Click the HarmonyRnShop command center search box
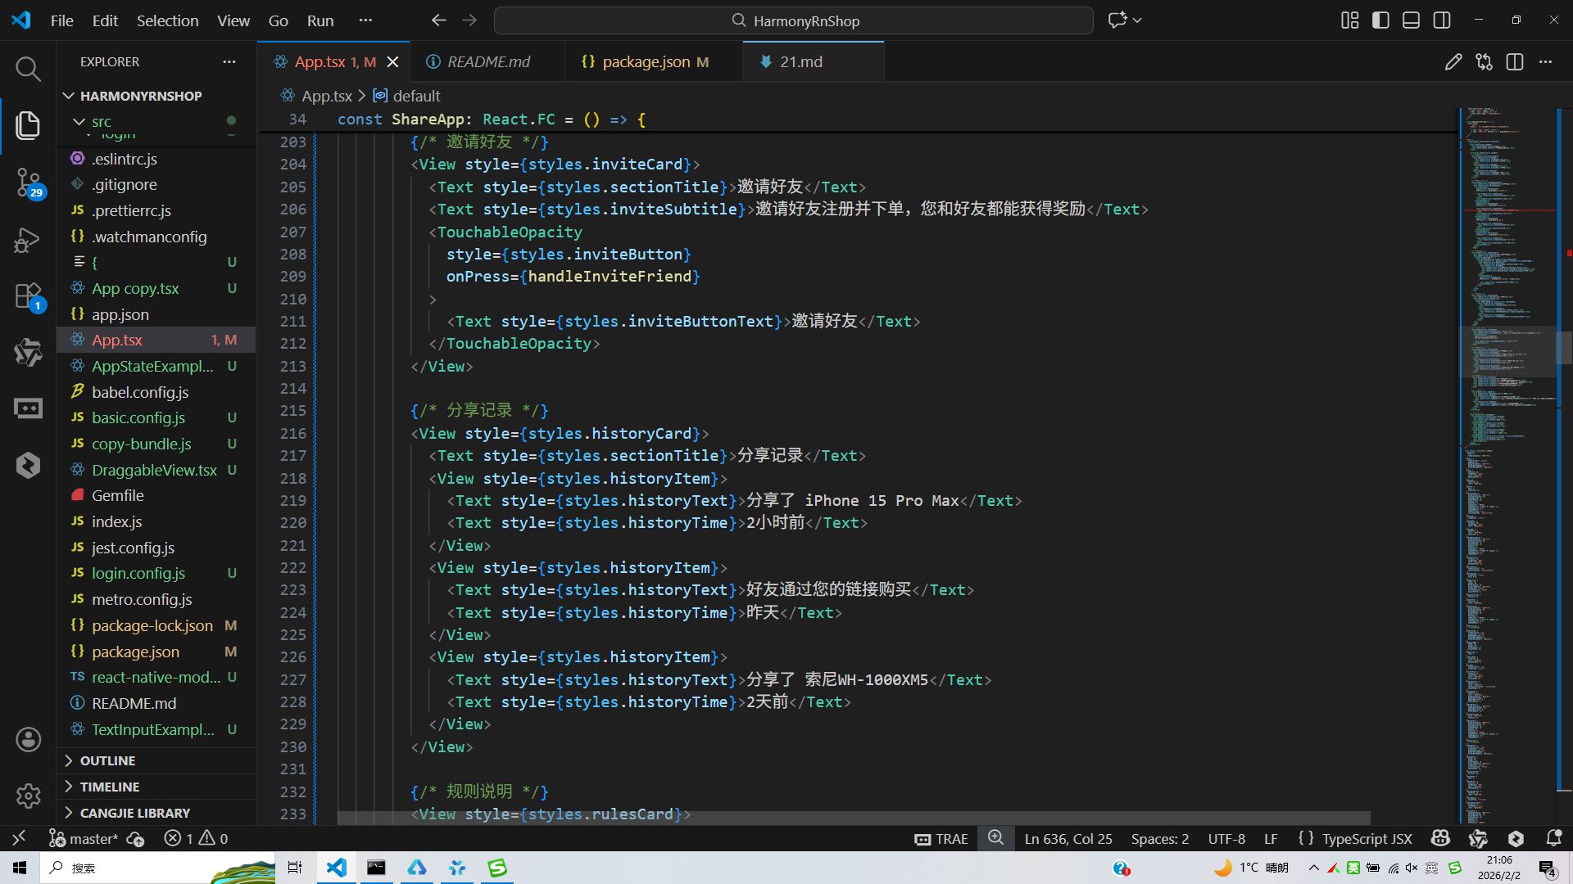 point(793,20)
